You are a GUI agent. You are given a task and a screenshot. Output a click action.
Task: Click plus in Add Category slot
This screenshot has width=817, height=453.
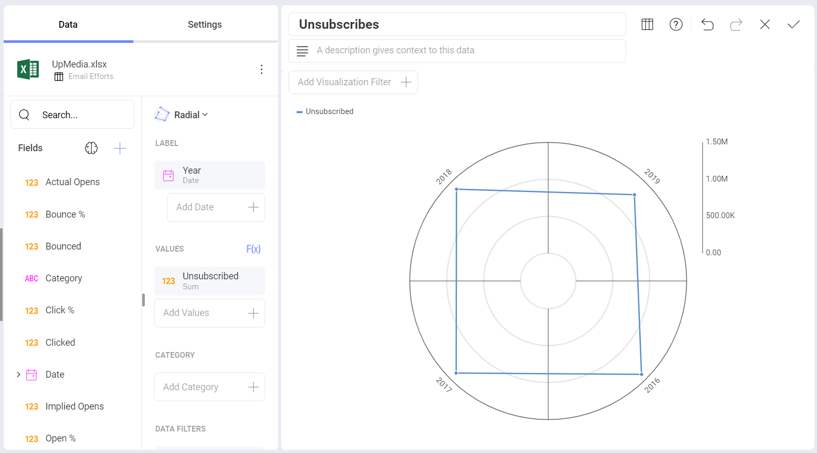(x=254, y=387)
